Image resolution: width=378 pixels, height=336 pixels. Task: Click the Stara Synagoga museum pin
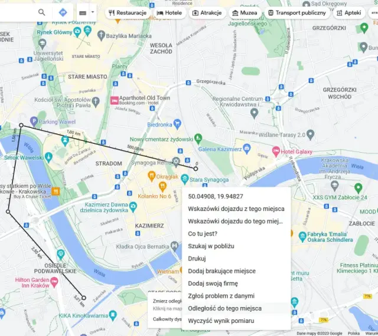(x=184, y=179)
